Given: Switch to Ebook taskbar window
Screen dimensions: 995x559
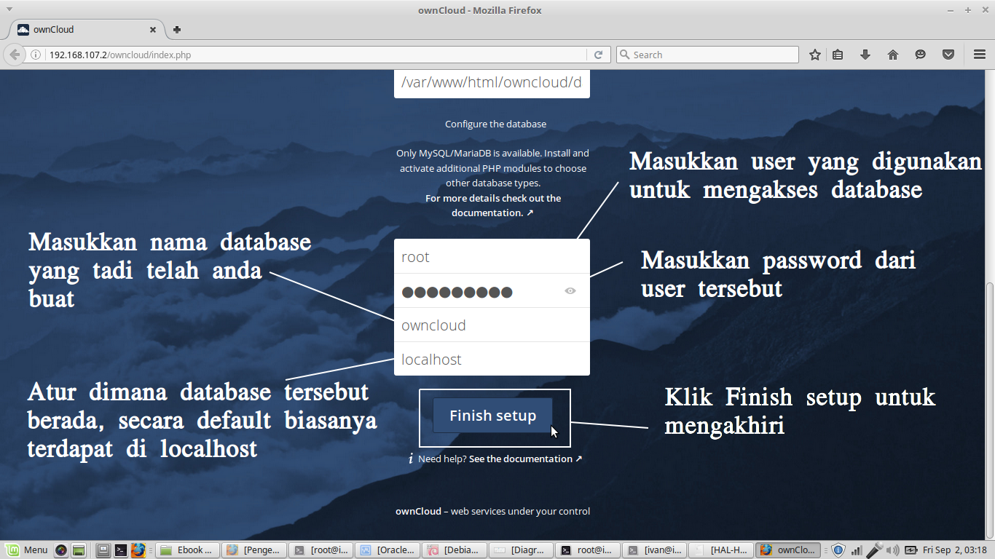Looking at the screenshot, I should pos(188,550).
